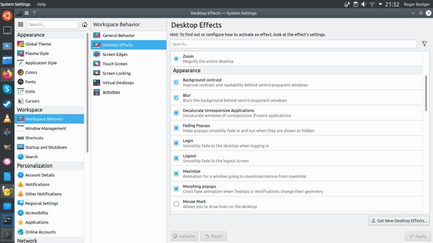Disable the Blur effect checkbox

(176, 97)
